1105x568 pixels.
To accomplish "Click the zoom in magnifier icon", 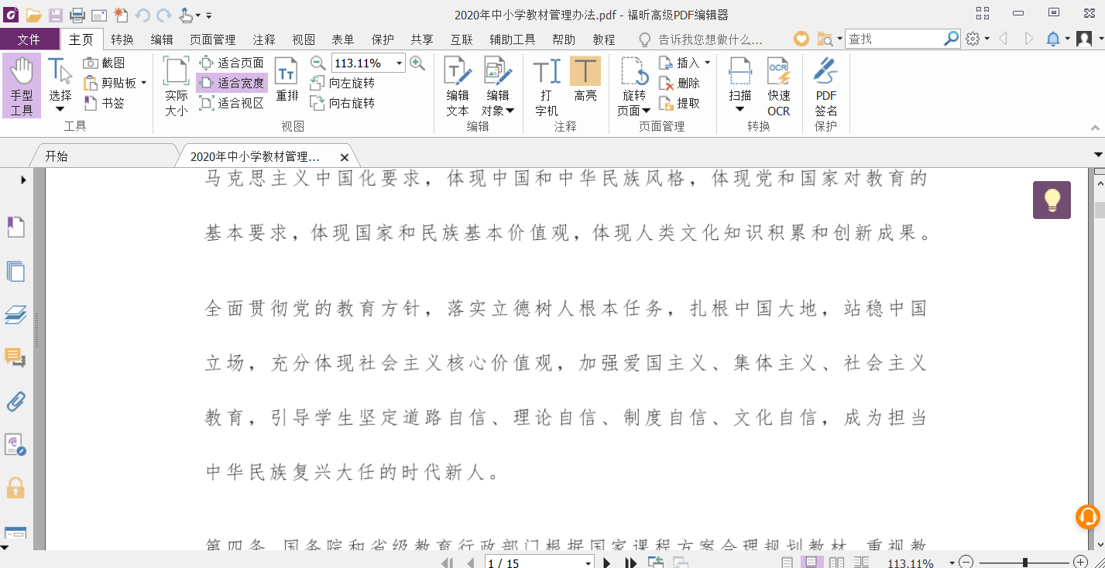I will 417,63.
